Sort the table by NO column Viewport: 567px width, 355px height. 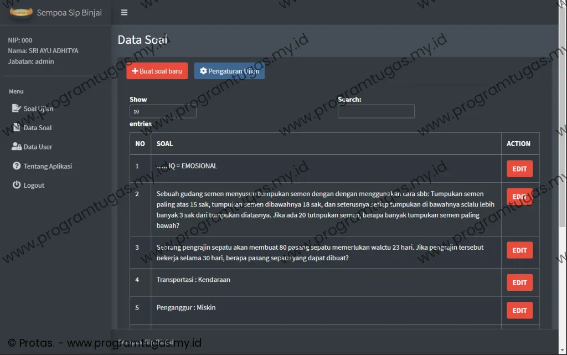(140, 143)
